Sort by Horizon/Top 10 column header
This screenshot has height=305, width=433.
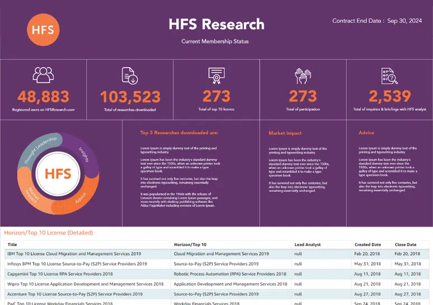[x=190, y=245]
